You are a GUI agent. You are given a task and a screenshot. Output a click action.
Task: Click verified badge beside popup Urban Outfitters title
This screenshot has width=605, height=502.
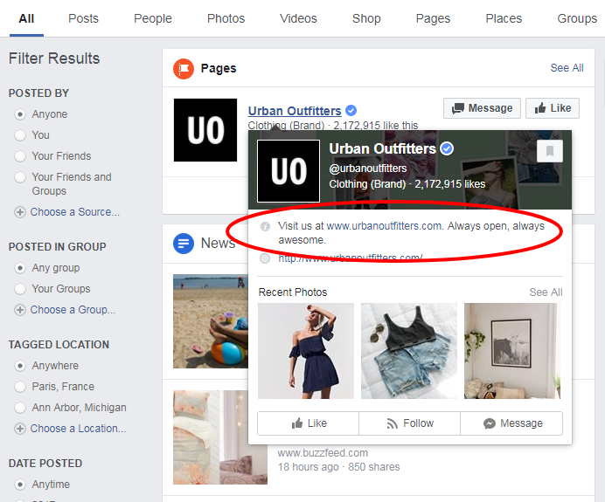pyautogui.click(x=447, y=148)
